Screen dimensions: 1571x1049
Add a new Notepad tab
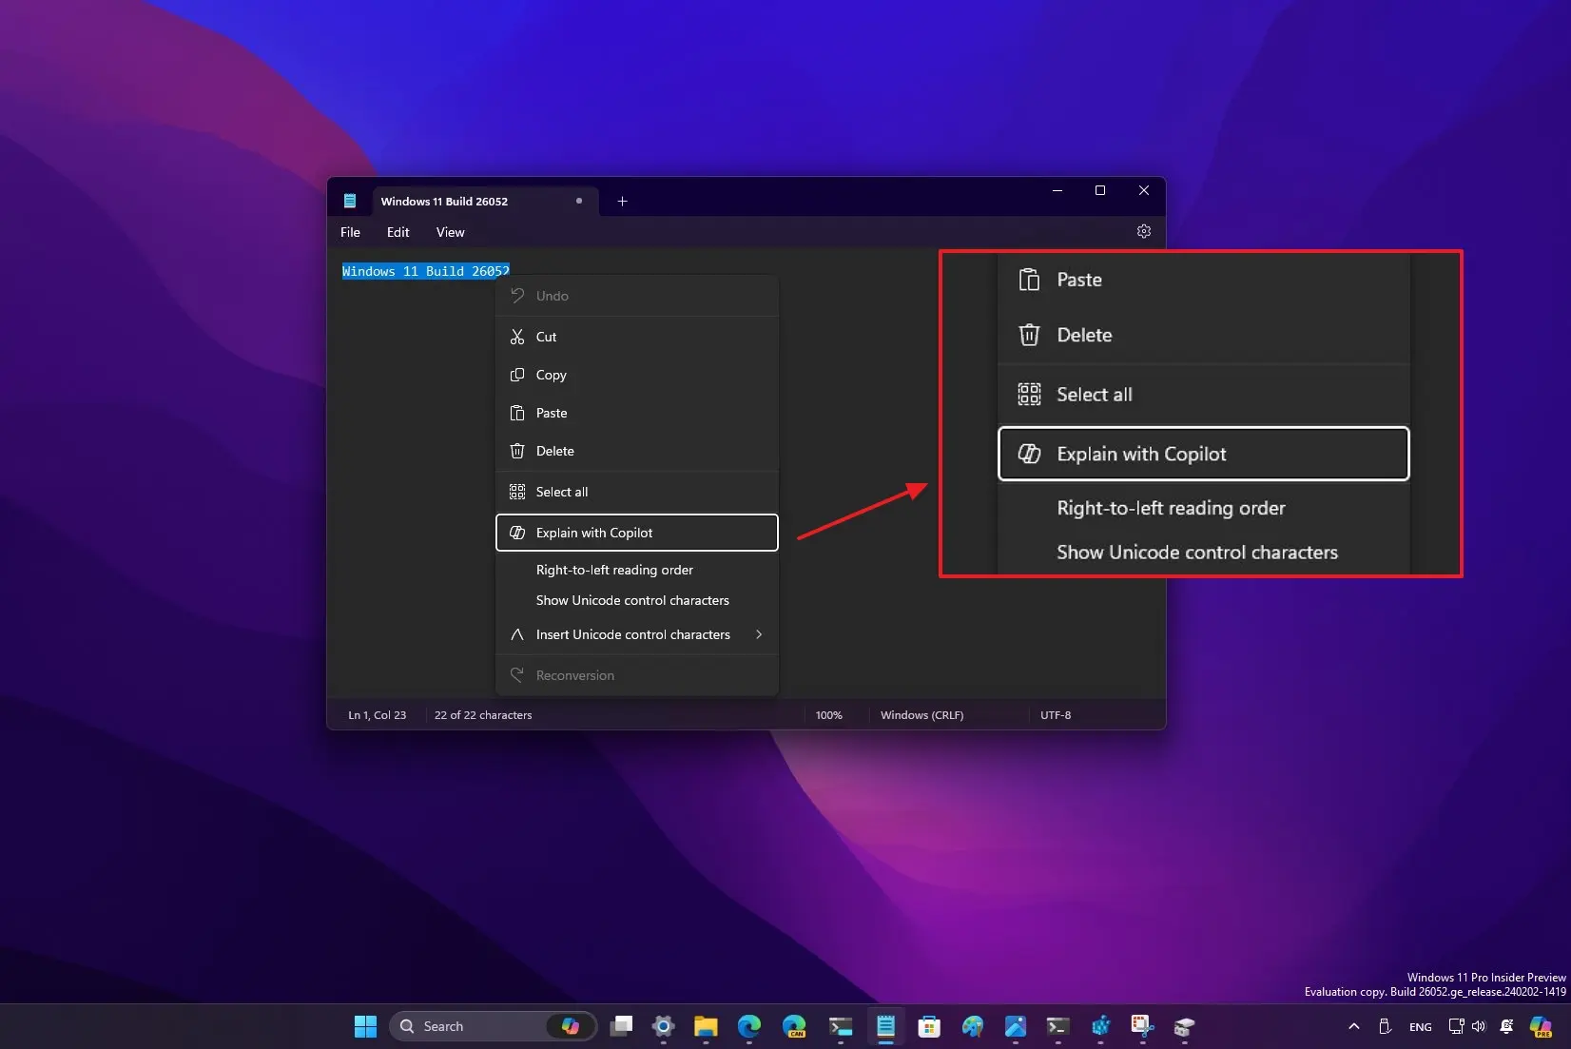tap(622, 201)
